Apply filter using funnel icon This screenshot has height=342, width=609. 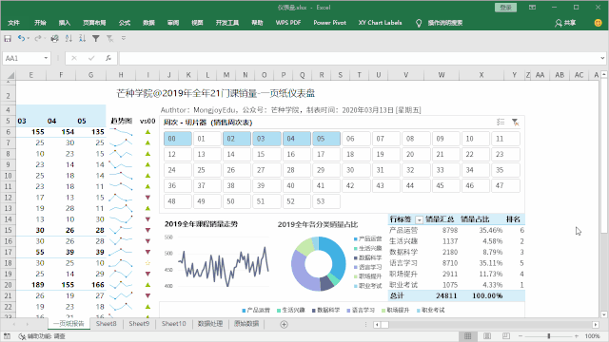point(96,38)
